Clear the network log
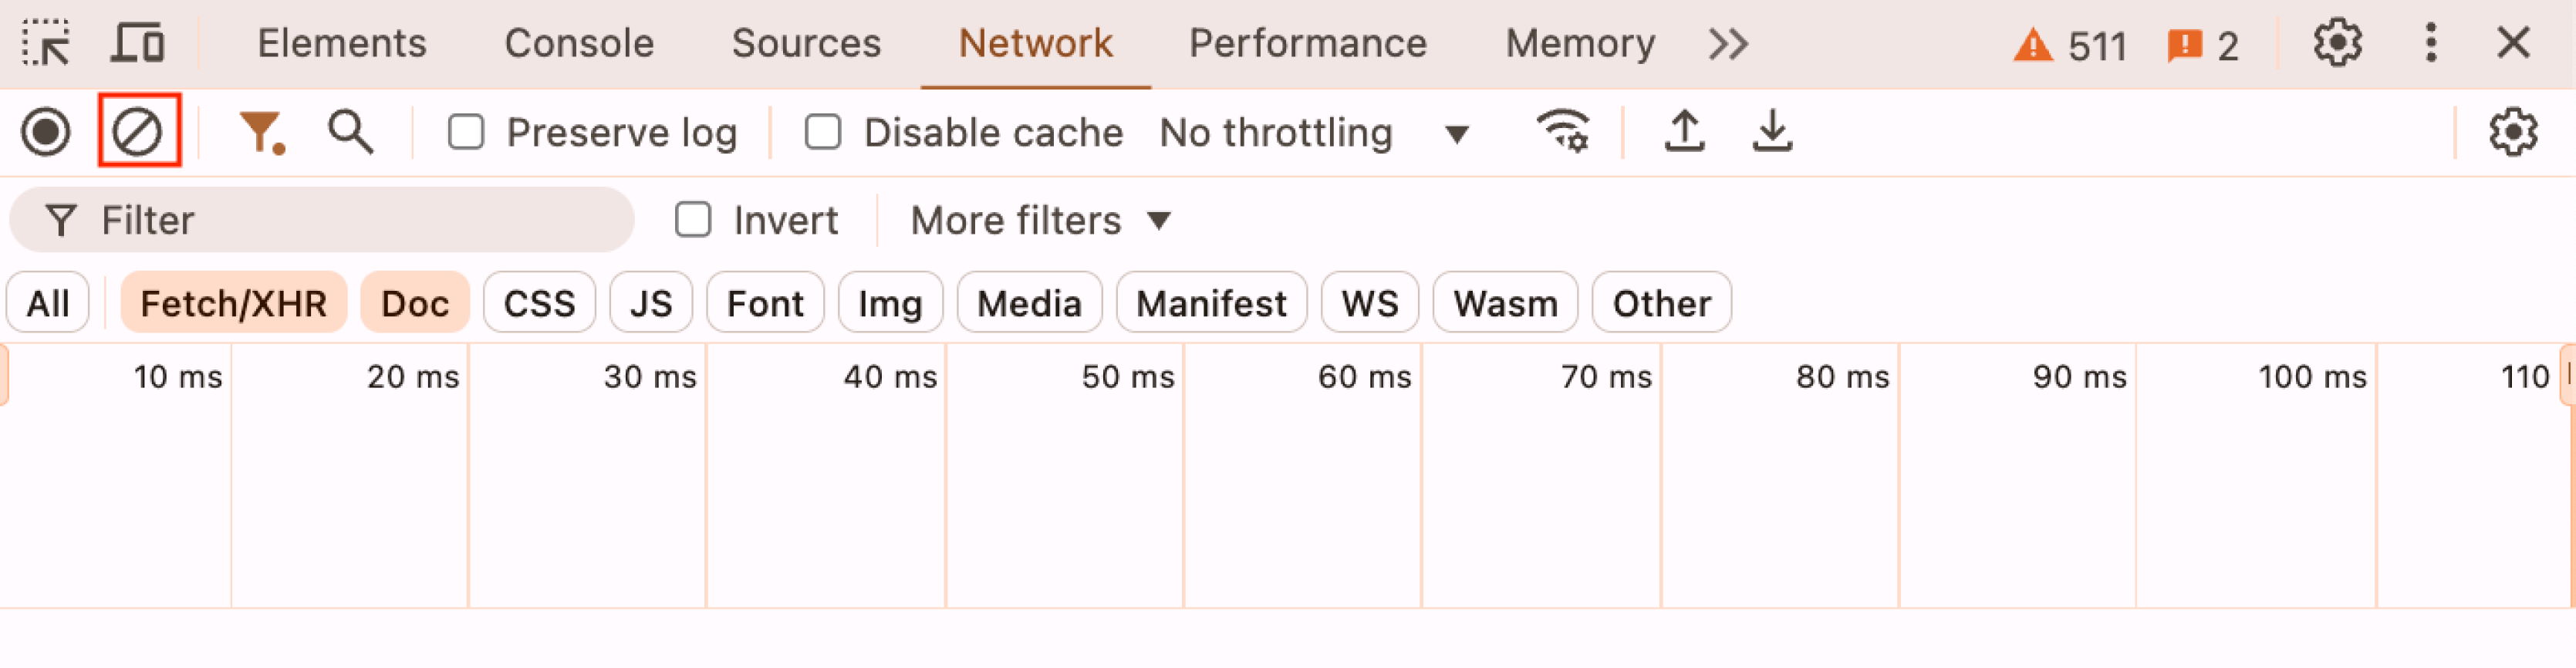The width and height of the screenshot is (2576, 668). (x=138, y=132)
